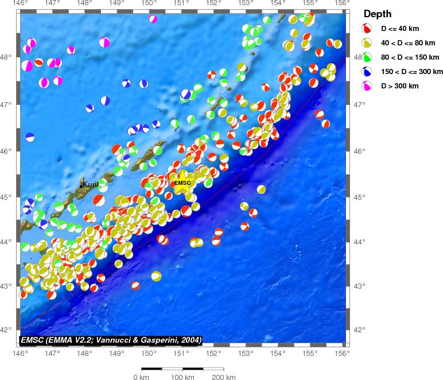The image size is (443, 380).
Task: Select the green 80–150 km legend symbol
Action: (x=367, y=57)
